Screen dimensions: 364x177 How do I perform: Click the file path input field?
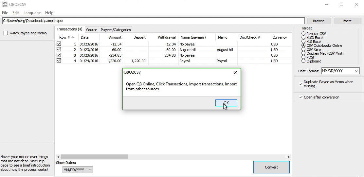[x=154, y=21]
